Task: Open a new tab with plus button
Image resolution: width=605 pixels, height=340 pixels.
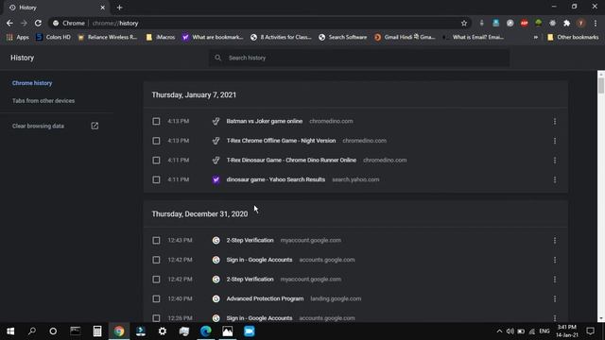Action: [x=119, y=8]
